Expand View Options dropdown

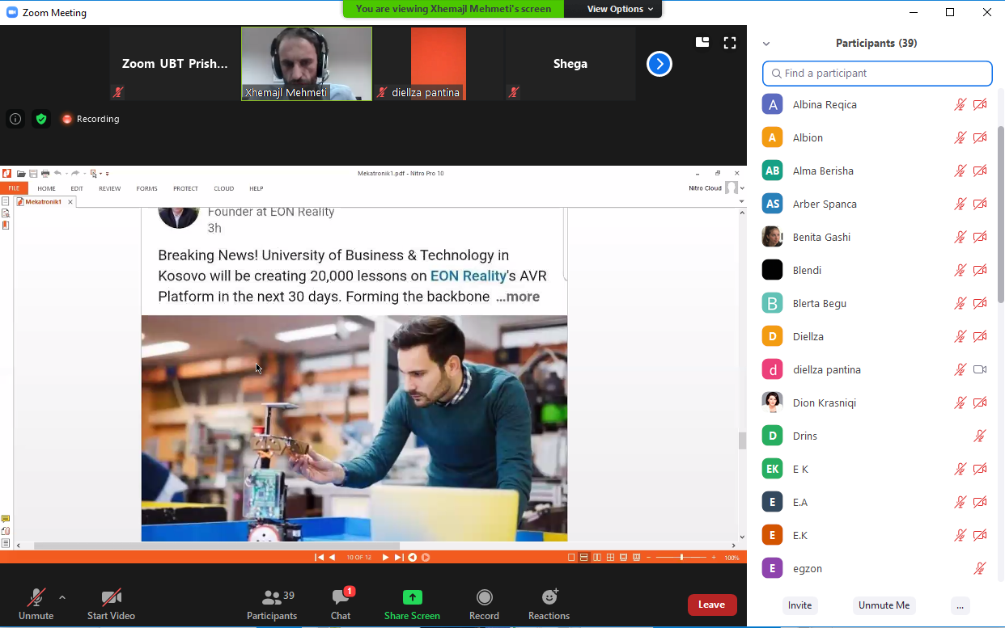(613, 9)
